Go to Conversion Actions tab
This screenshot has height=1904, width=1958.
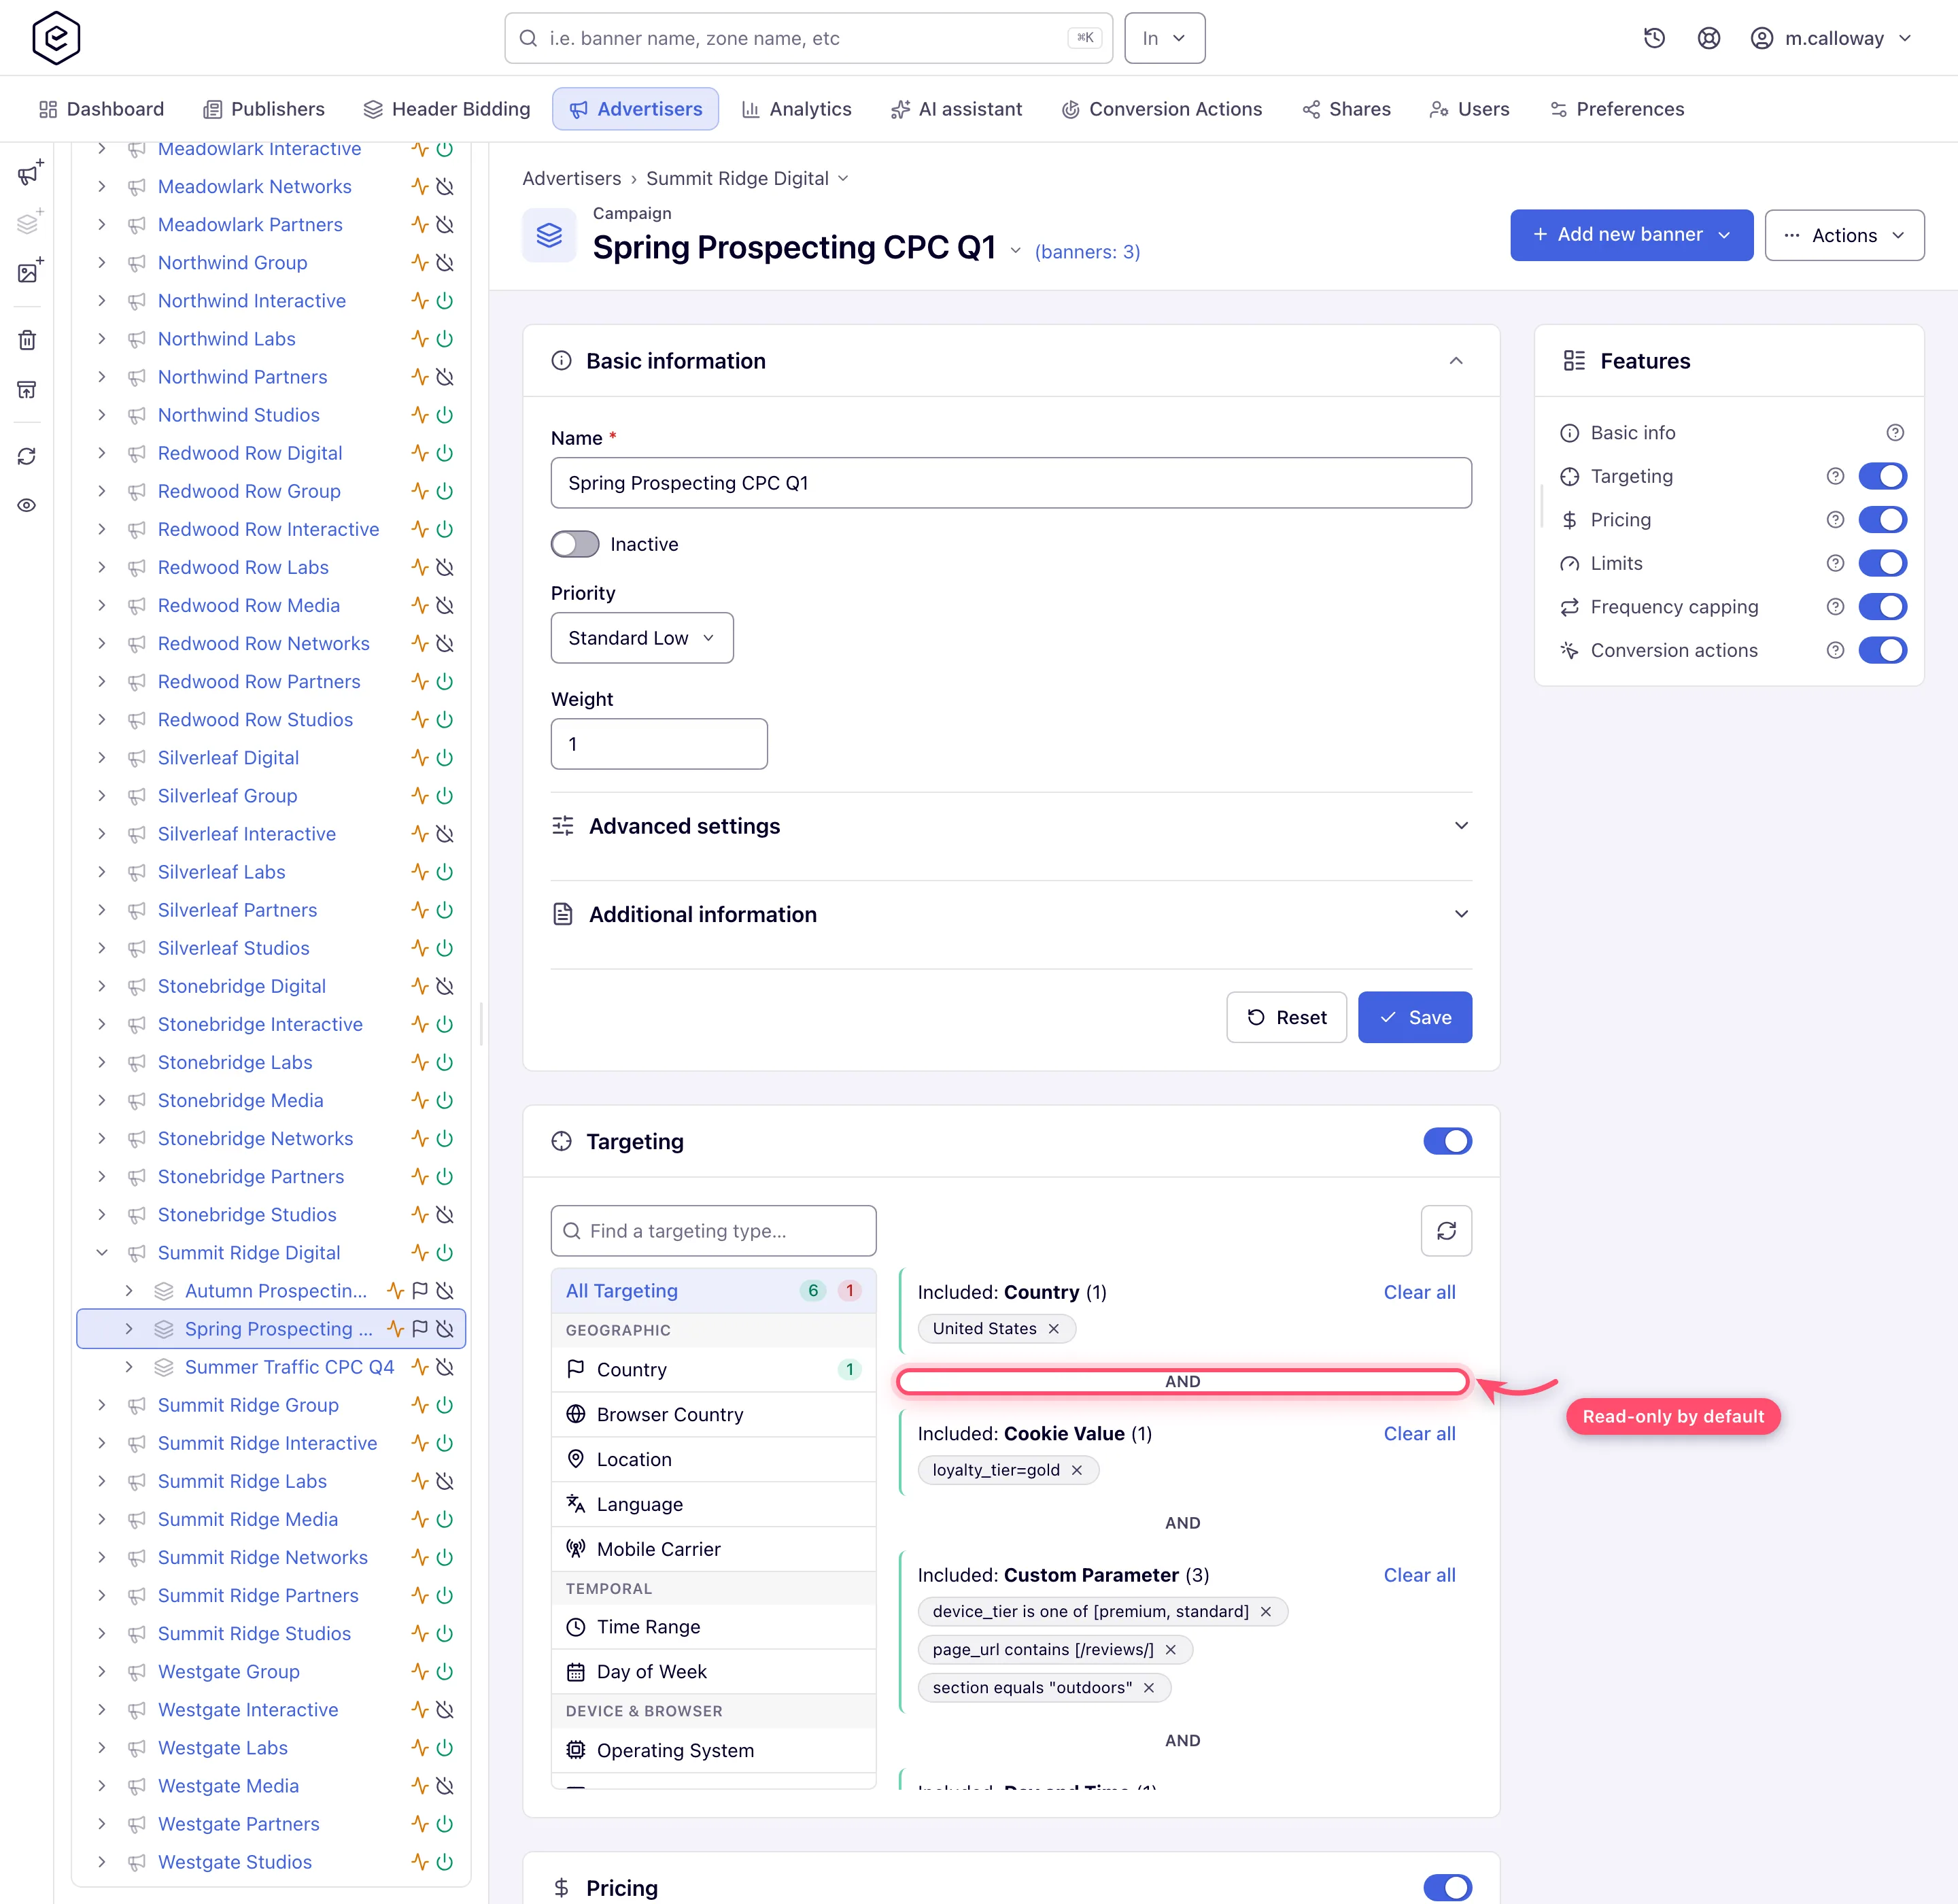tap(1161, 109)
